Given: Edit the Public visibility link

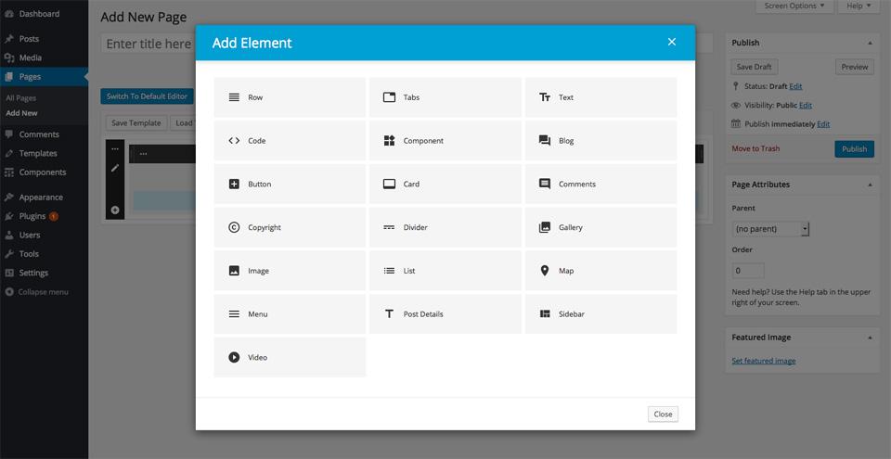Looking at the screenshot, I should [x=806, y=105].
